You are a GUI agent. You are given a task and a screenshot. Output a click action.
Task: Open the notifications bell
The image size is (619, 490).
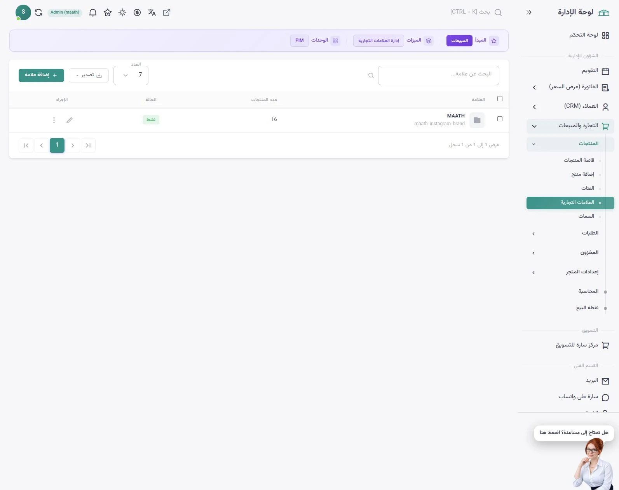tap(92, 12)
